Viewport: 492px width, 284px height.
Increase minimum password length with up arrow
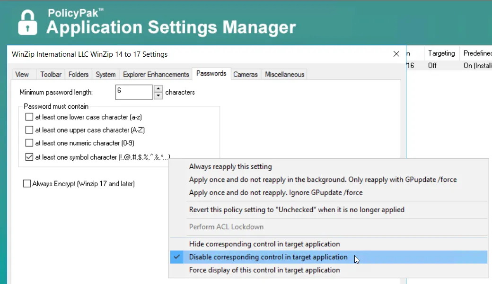158,89
